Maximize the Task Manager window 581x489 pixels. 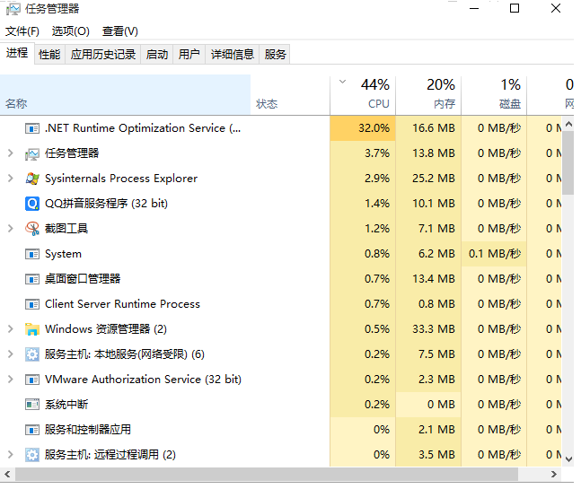[515, 8]
